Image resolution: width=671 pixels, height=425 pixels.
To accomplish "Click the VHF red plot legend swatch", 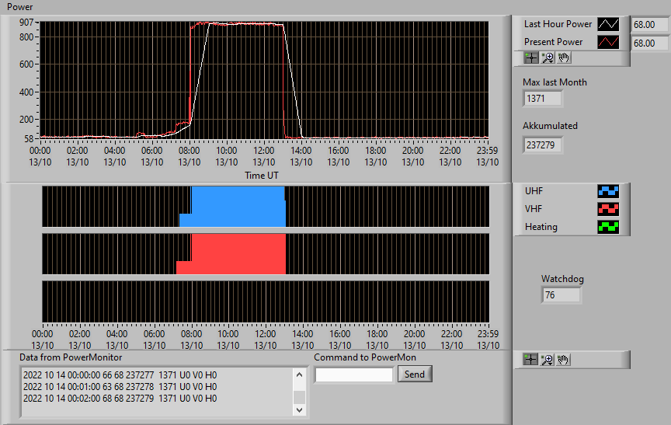I will [x=608, y=209].
